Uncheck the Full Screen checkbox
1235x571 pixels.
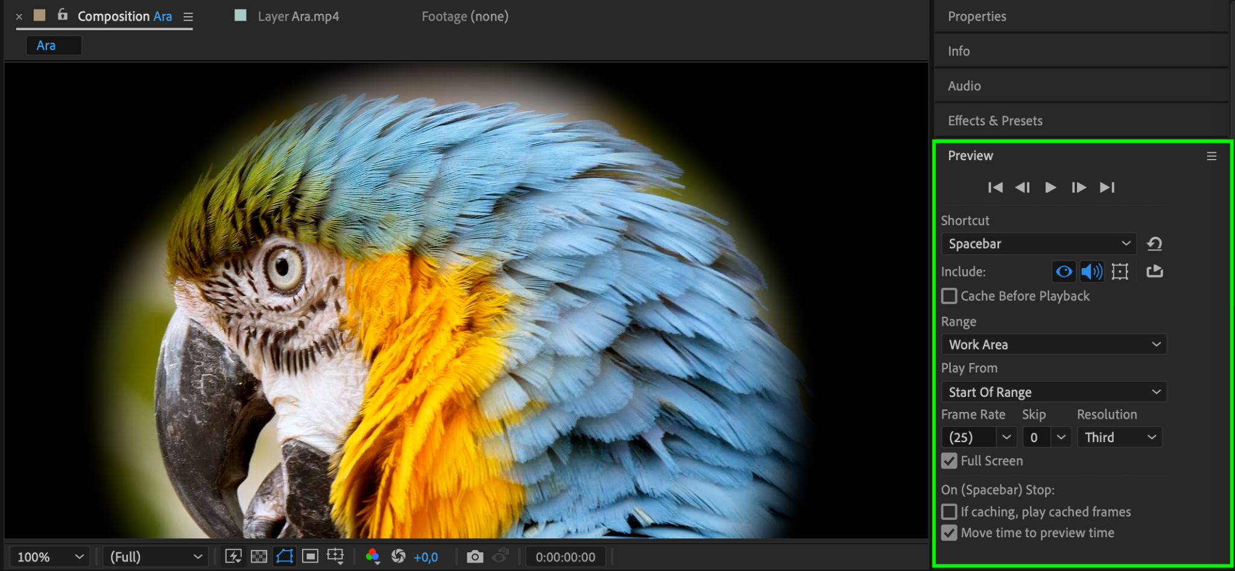pyautogui.click(x=949, y=461)
